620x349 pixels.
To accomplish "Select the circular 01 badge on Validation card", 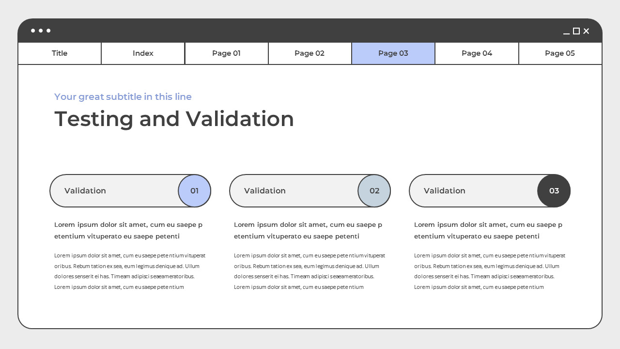I will tap(194, 190).
